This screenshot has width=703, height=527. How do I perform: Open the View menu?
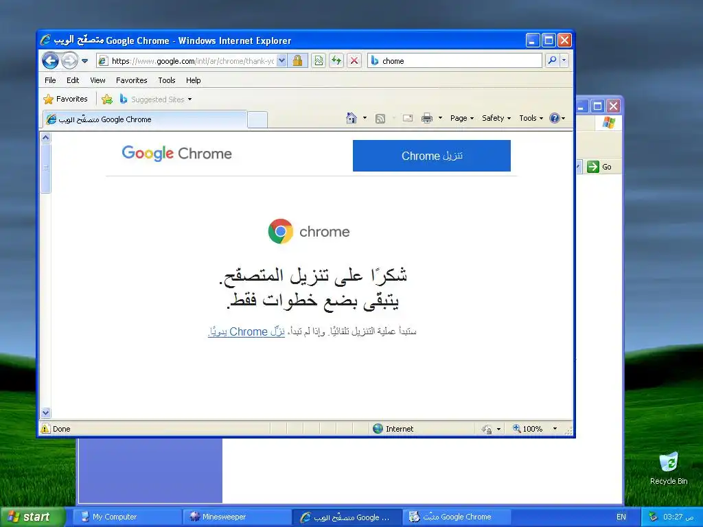tap(97, 80)
